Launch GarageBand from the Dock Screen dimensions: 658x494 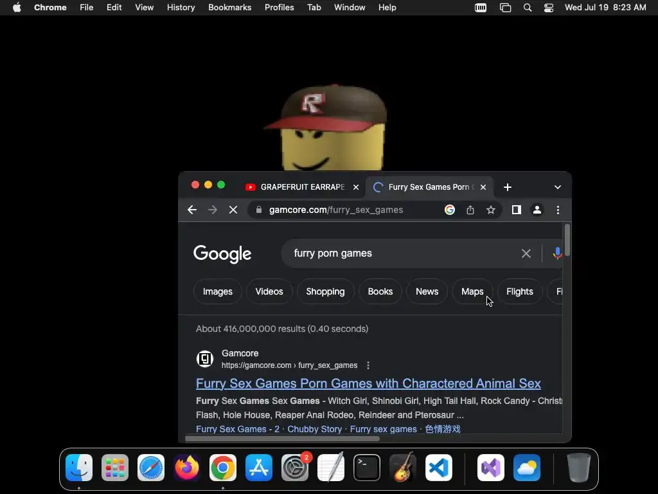[403, 468]
